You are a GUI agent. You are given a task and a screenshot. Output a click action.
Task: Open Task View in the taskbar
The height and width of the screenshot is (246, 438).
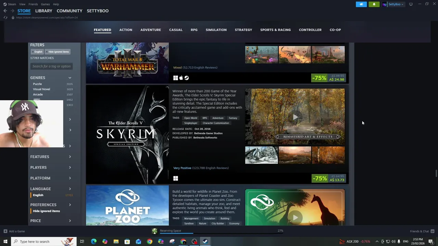pyautogui.click(x=82, y=242)
